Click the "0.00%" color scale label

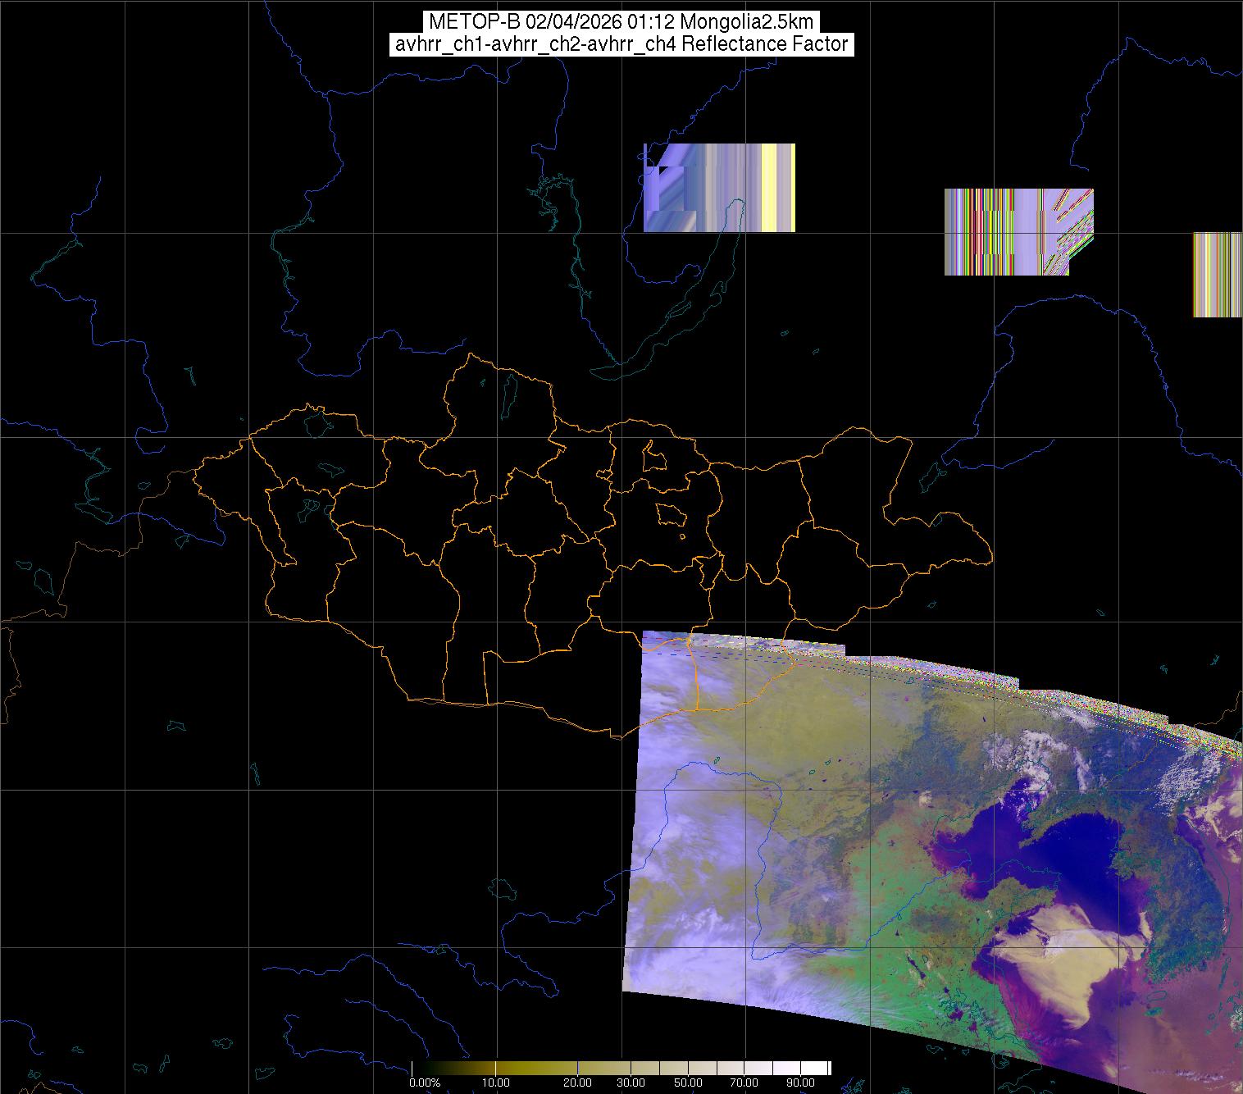tap(425, 1083)
